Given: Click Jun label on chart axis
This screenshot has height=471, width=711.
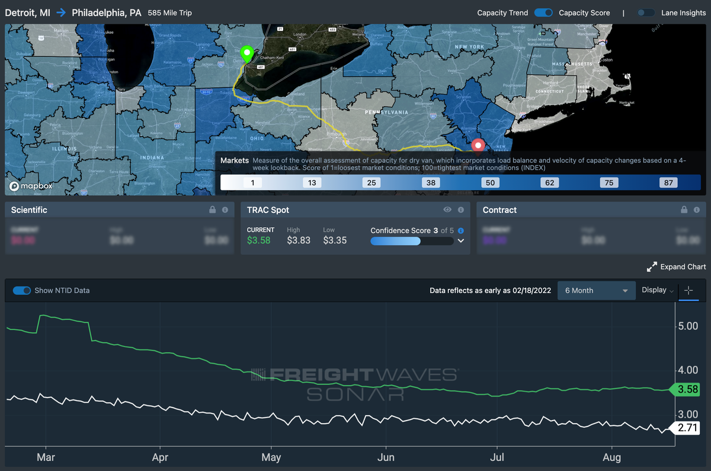Looking at the screenshot, I should click(386, 457).
